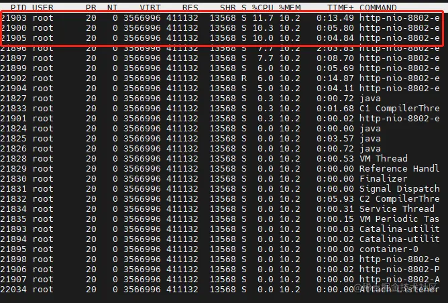Screen dimensions: 448x303
Task: Click the 0:13.49 TIME+ value
Action: point(335,18)
